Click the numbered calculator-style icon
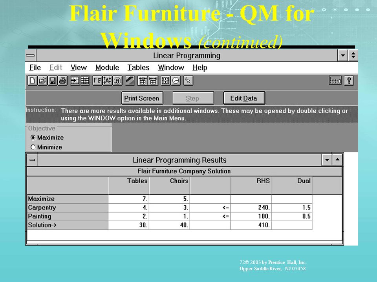This screenshot has height=282, width=377. (165, 81)
